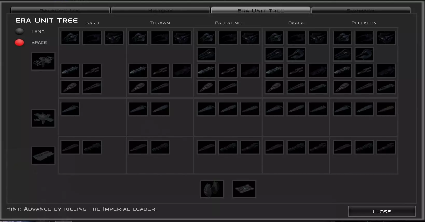Select second ship icon in Pellaeon's fourth row
This screenshot has width=425, height=222.
pos(364,87)
